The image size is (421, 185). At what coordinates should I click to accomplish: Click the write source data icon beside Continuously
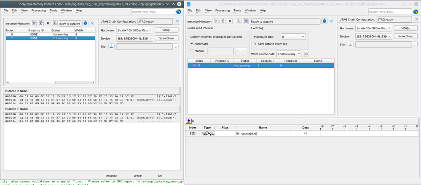pos(306,54)
